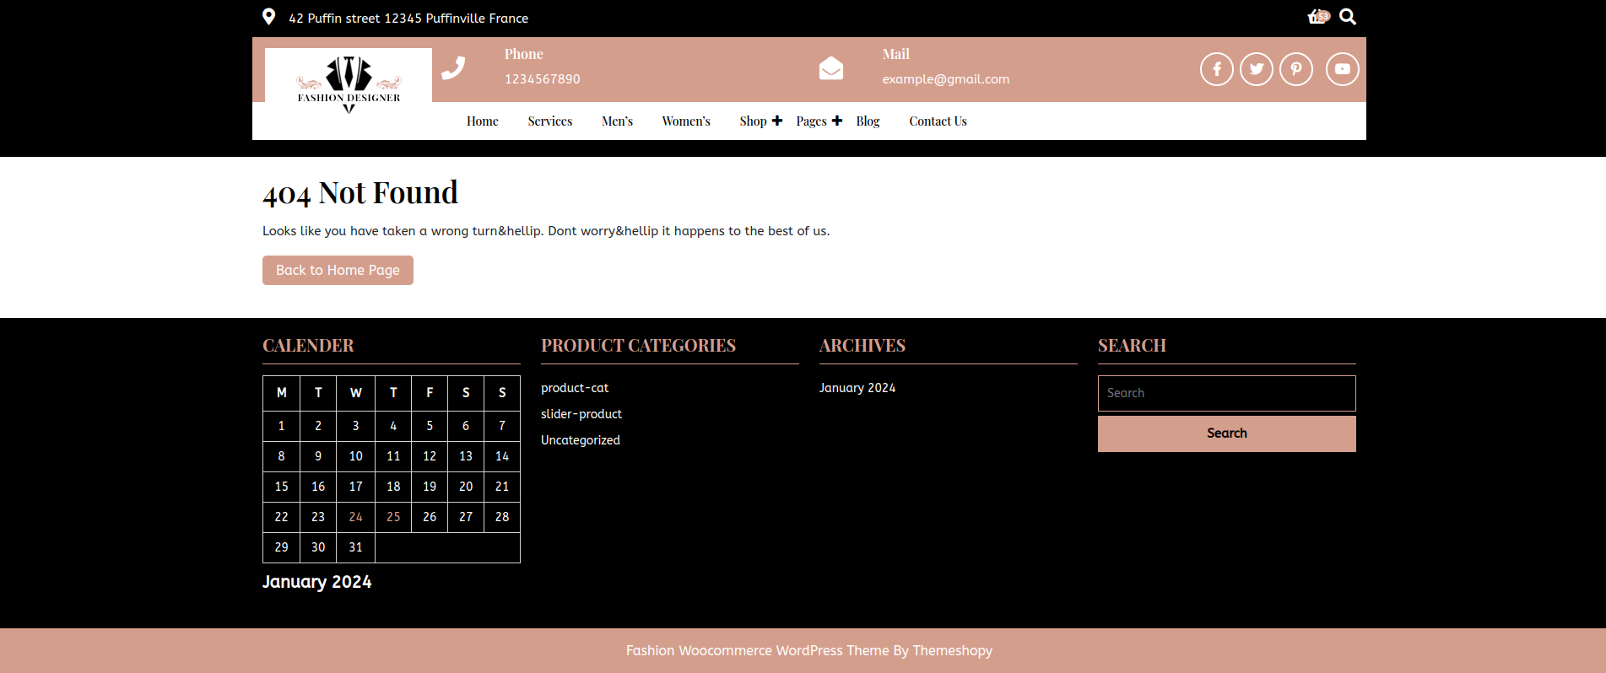
Task: Click the phone handset icon
Action: click(x=453, y=68)
